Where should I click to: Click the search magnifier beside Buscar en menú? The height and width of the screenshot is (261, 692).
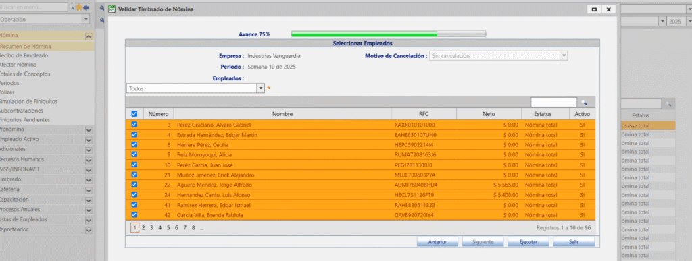pyautogui.click(x=72, y=7)
